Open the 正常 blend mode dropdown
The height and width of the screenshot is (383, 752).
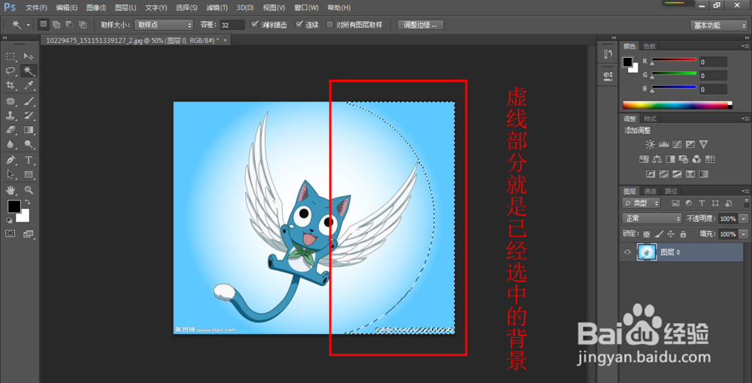click(x=652, y=219)
